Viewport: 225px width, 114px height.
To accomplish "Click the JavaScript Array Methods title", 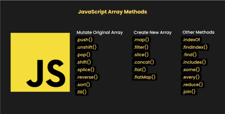I will 112,12.
